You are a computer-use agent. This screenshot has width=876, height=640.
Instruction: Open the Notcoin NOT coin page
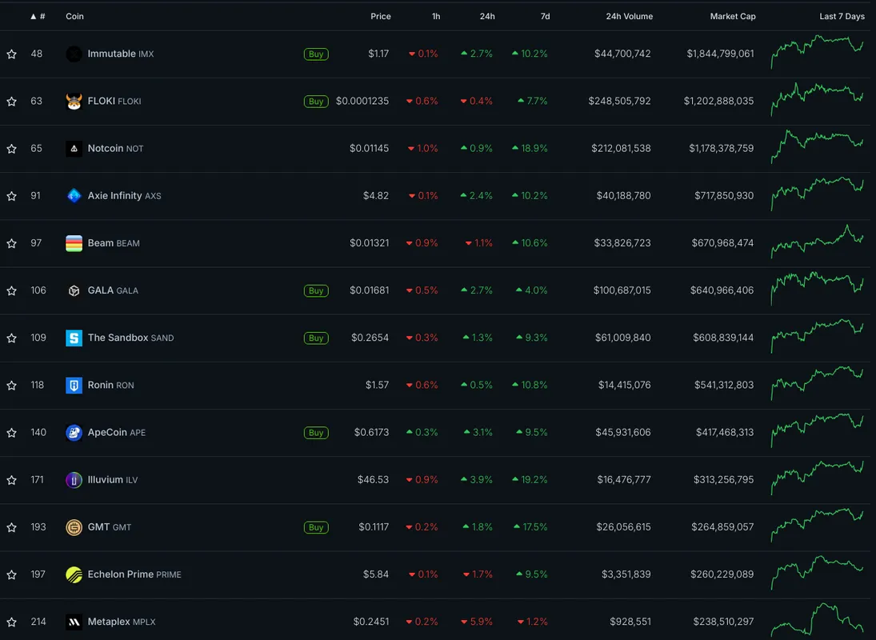[116, 148]
